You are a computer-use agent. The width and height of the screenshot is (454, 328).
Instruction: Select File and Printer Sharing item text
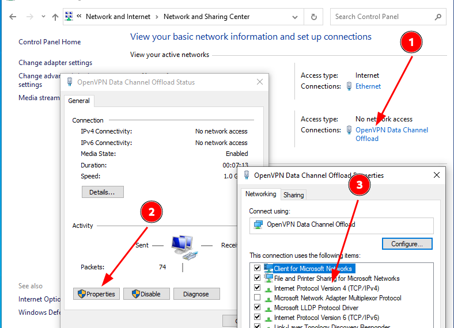pyautogui.click(x=336, y=279)
